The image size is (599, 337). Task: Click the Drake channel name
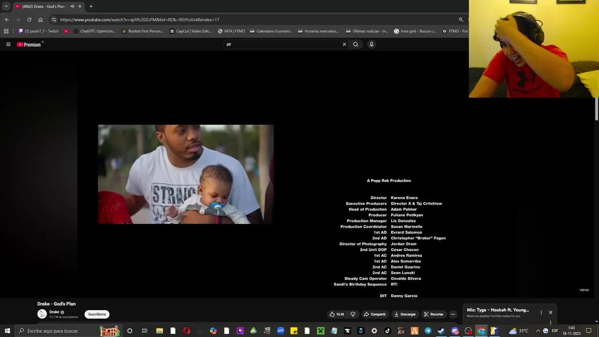[x=54, y=312]
